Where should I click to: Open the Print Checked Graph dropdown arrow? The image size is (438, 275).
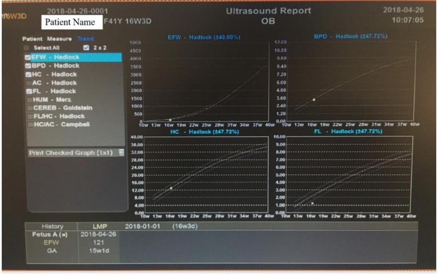pos(122,153)
